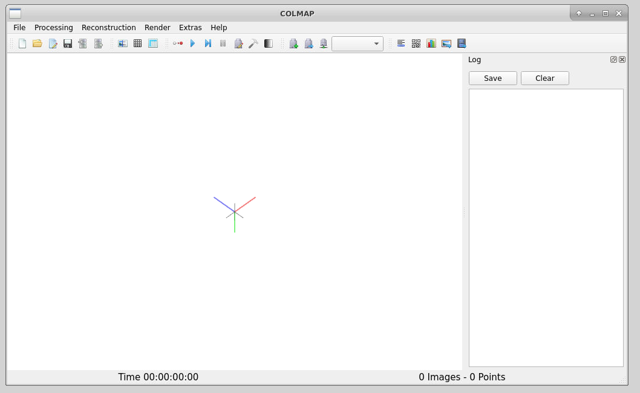The image size is (640, 393).
Task: Show model statistics with bar chart icon
Action: point(431,43)
